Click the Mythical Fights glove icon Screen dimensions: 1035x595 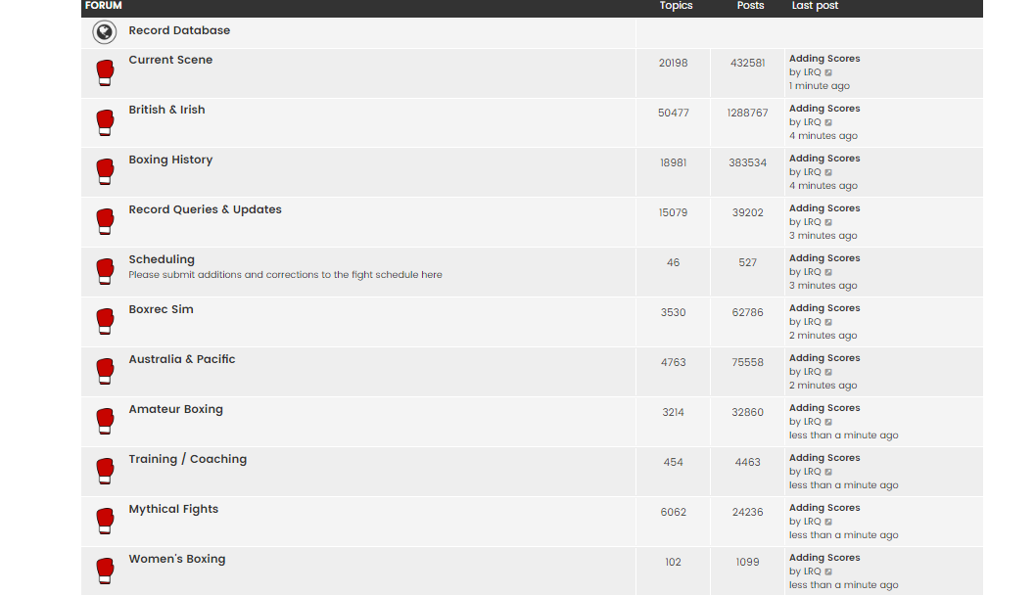(105, 522)
